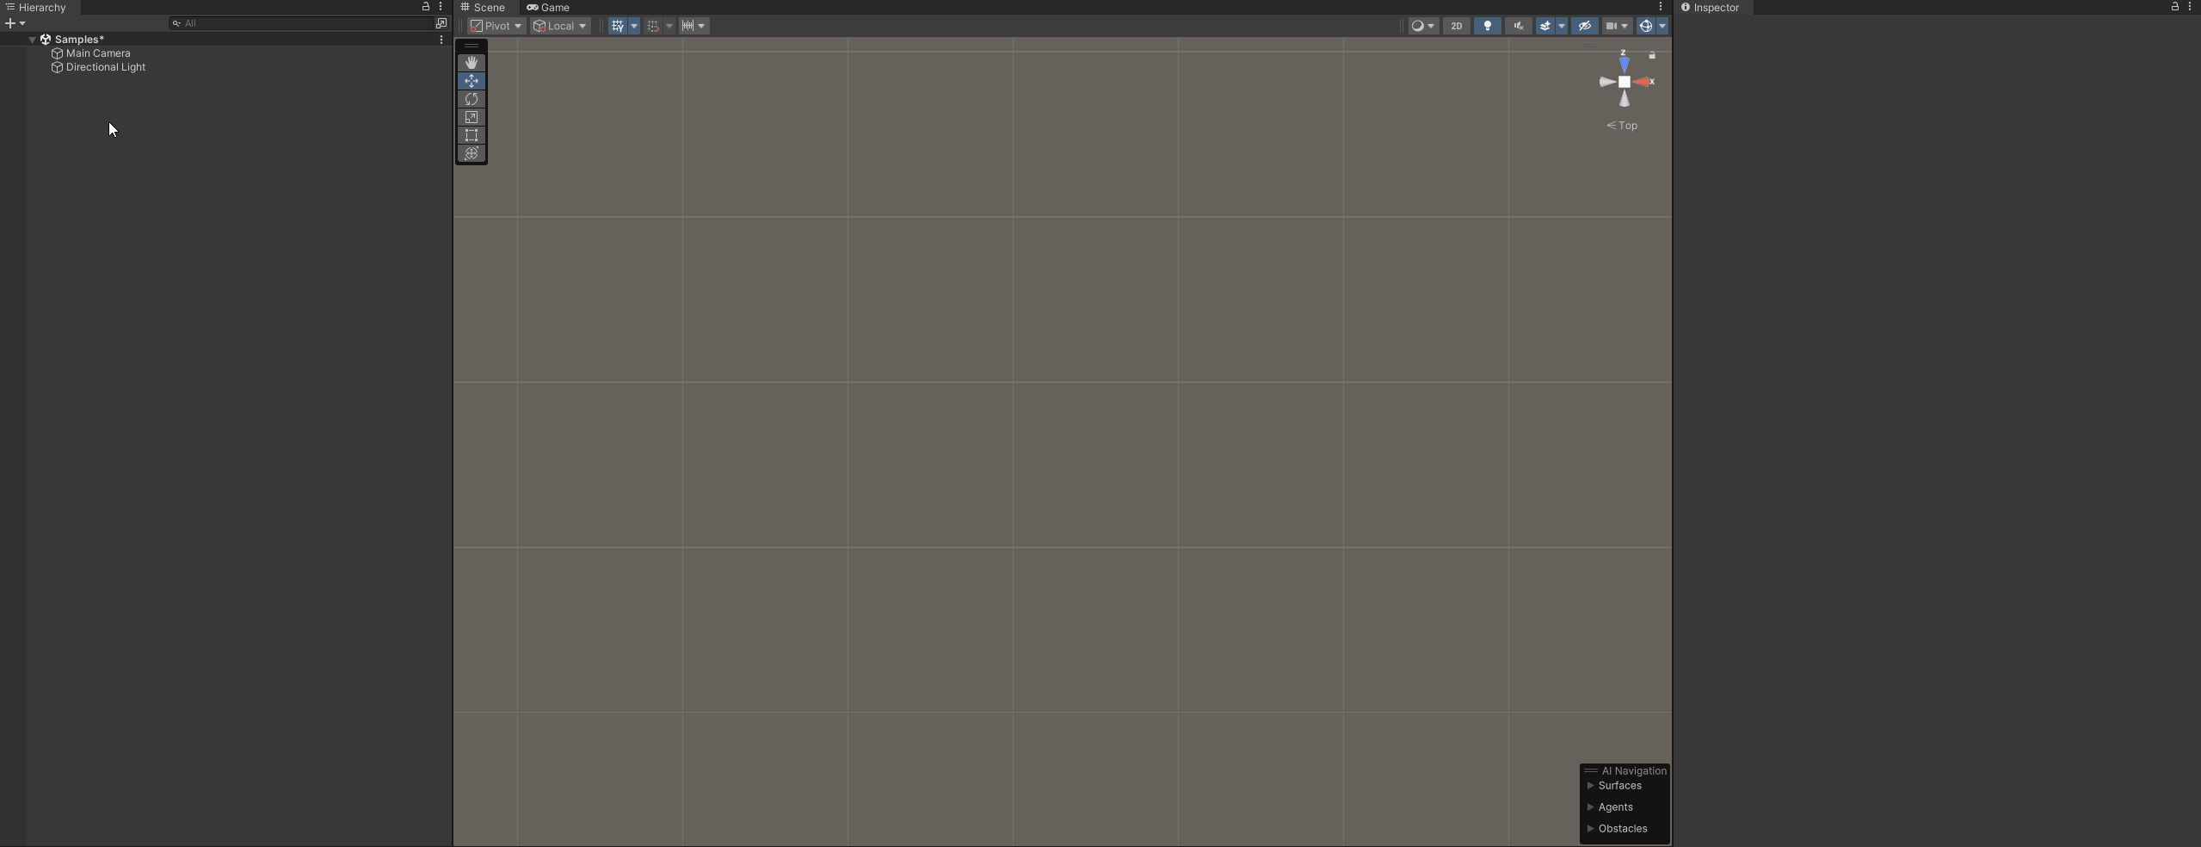
Task: Open the Hierarchy panel options menu
Action: pos(440,6)
